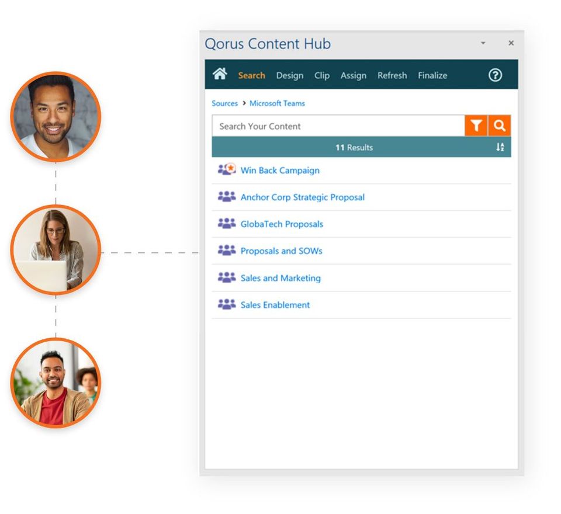The width and height of the screenshot is (561, 514).
Task: Select the top man's profile photo
Action: tap(56, 117)
